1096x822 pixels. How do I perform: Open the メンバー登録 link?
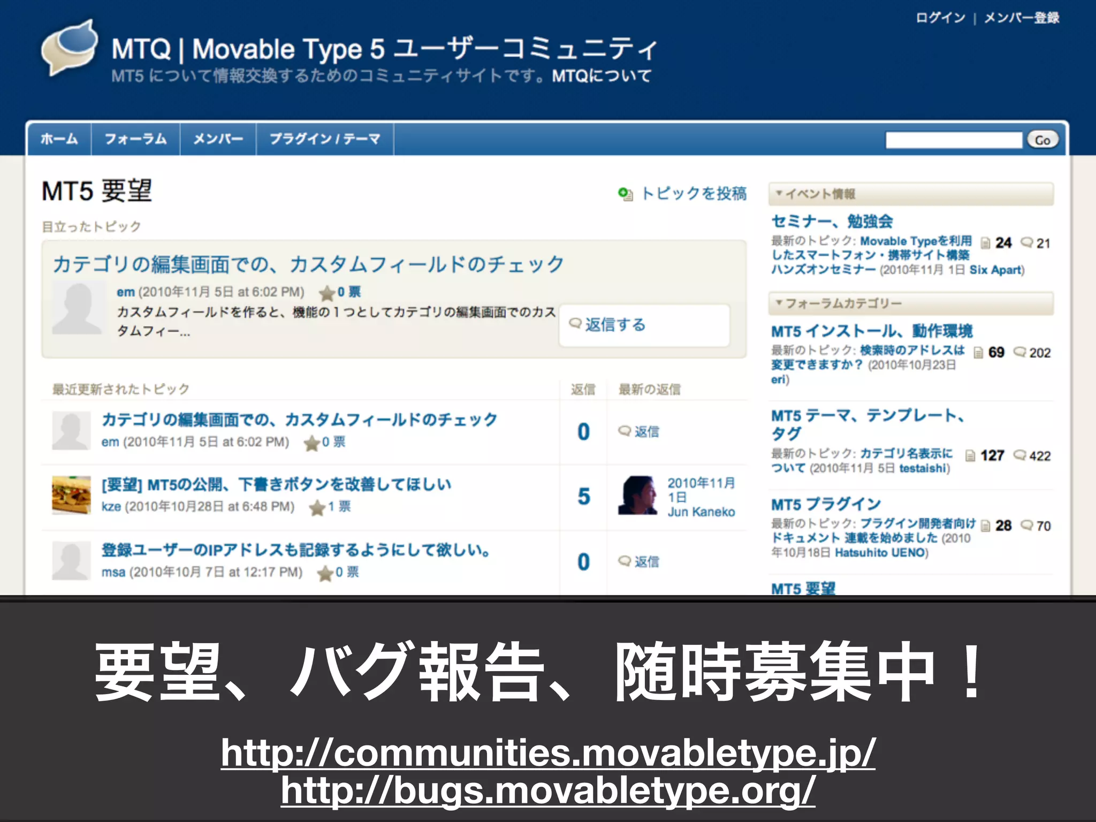pos(1022,18)
